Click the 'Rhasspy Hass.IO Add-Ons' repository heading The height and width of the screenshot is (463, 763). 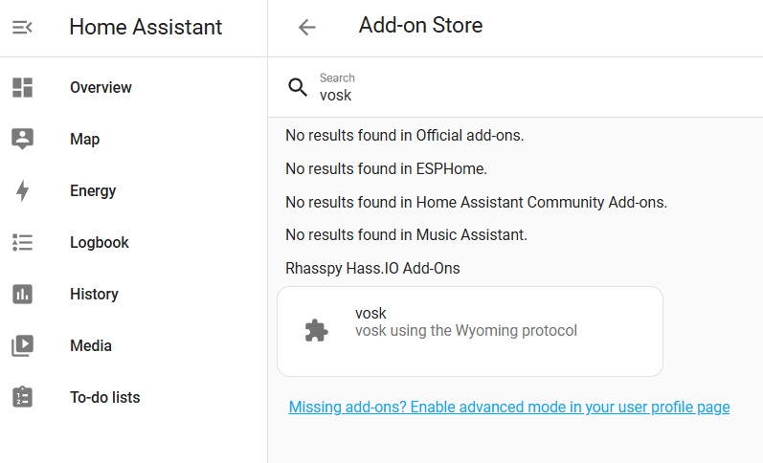click(372, 269)
